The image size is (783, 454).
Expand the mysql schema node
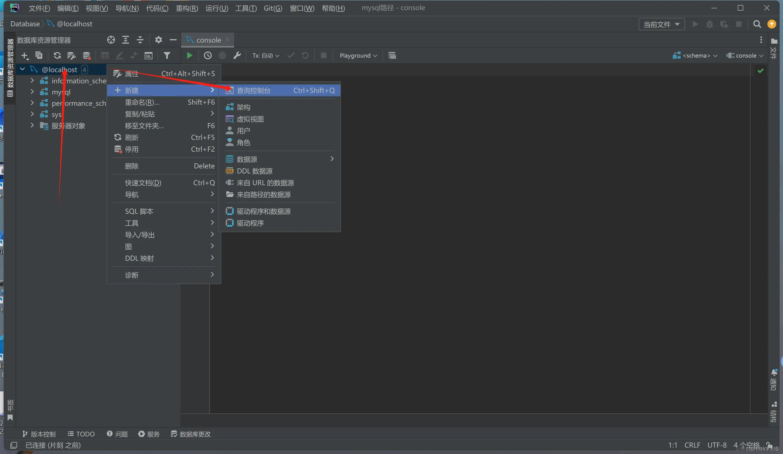pyautogui.click(x=32, y=92)
